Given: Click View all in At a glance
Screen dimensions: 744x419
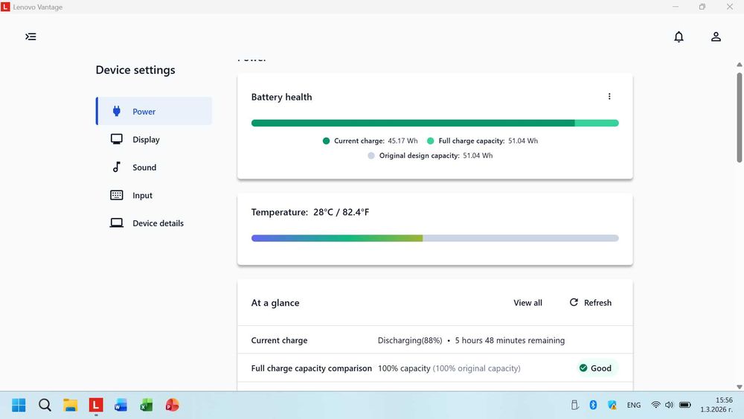Looking at the screenshot, I should [527, 303].
